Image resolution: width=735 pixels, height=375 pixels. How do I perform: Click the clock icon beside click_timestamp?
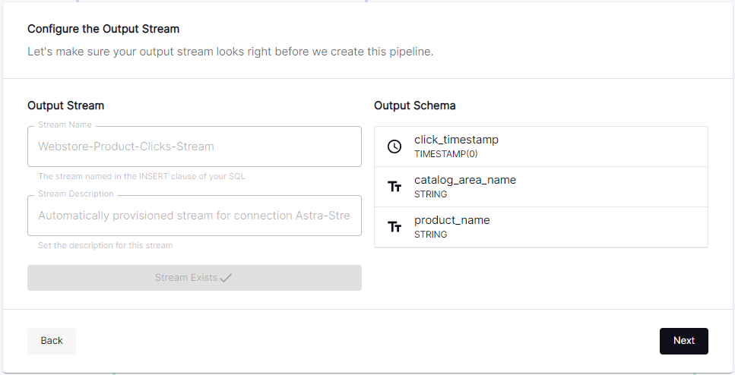pos(394,147)
